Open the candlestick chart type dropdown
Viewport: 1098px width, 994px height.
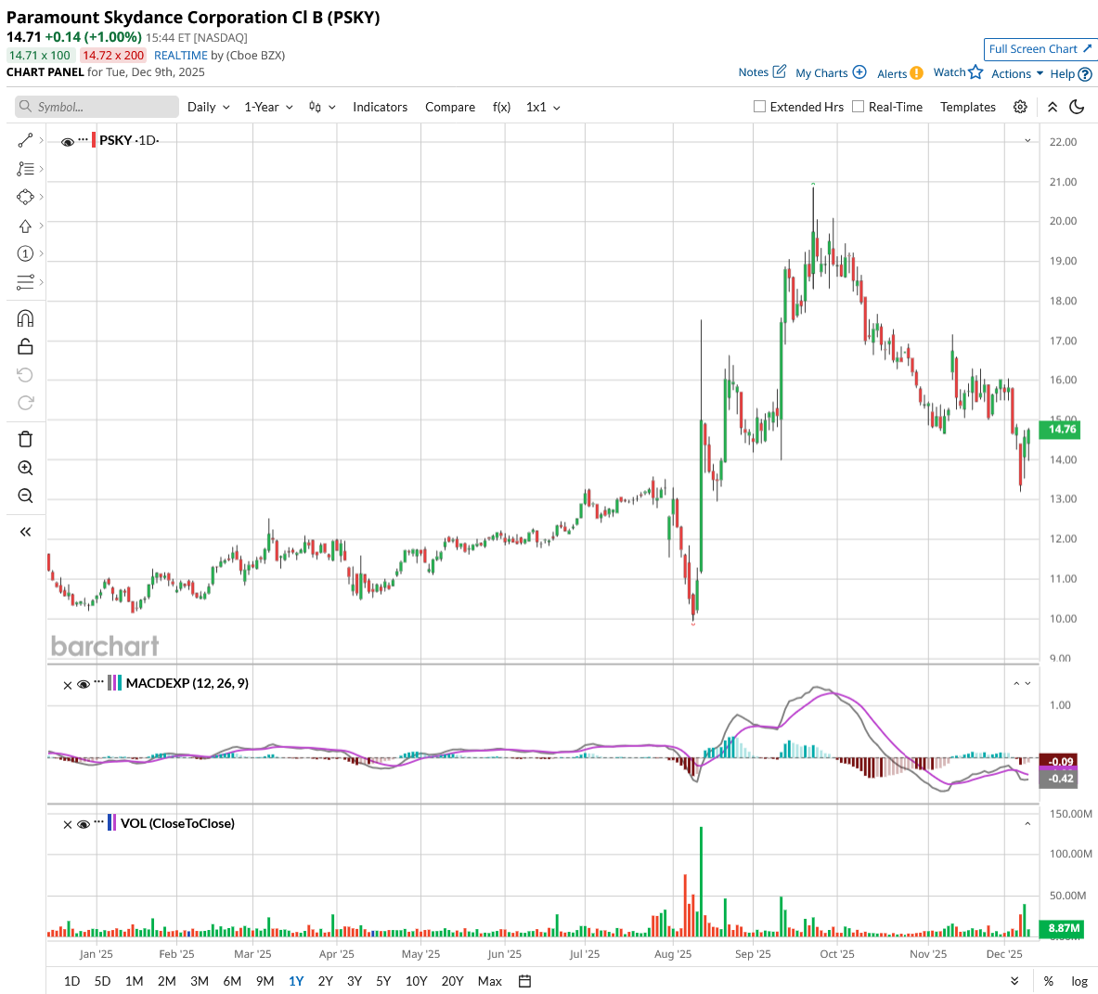(x=322, y=107)
